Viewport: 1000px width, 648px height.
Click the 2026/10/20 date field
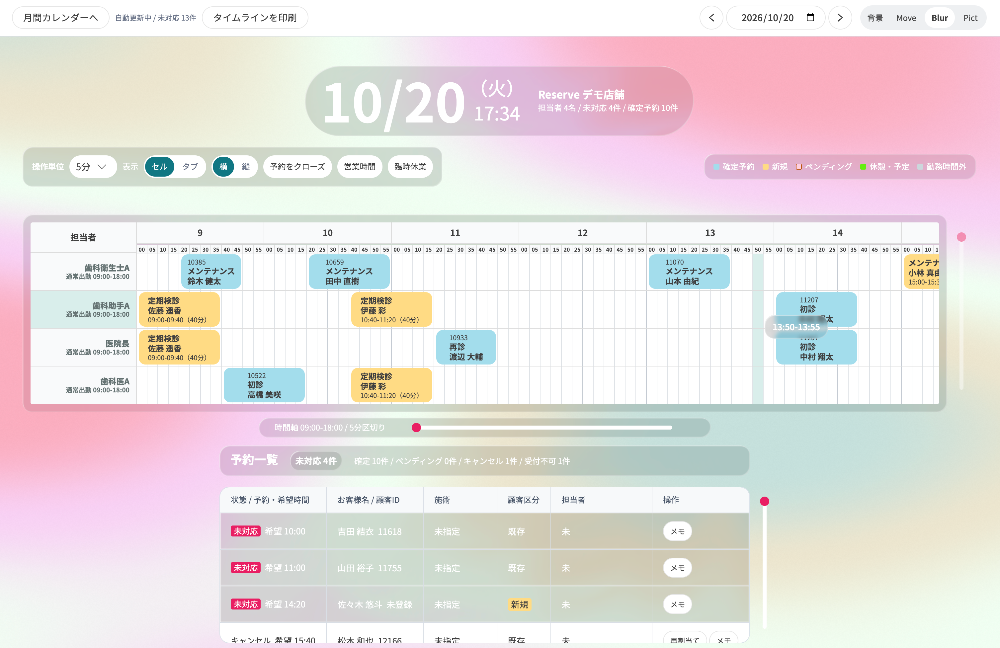pos(776,18)
